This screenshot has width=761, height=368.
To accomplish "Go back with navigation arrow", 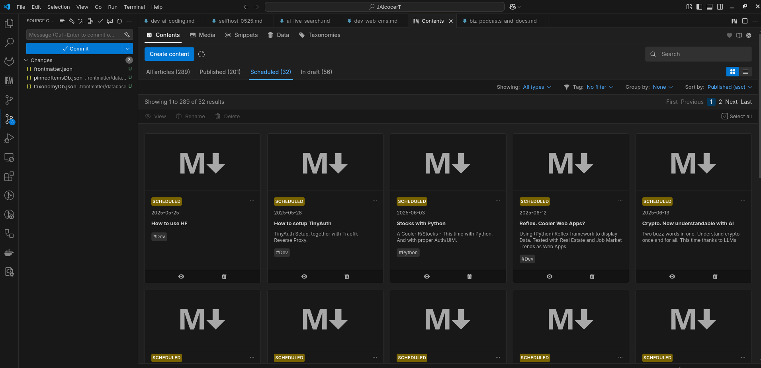I will coord(246,7).
